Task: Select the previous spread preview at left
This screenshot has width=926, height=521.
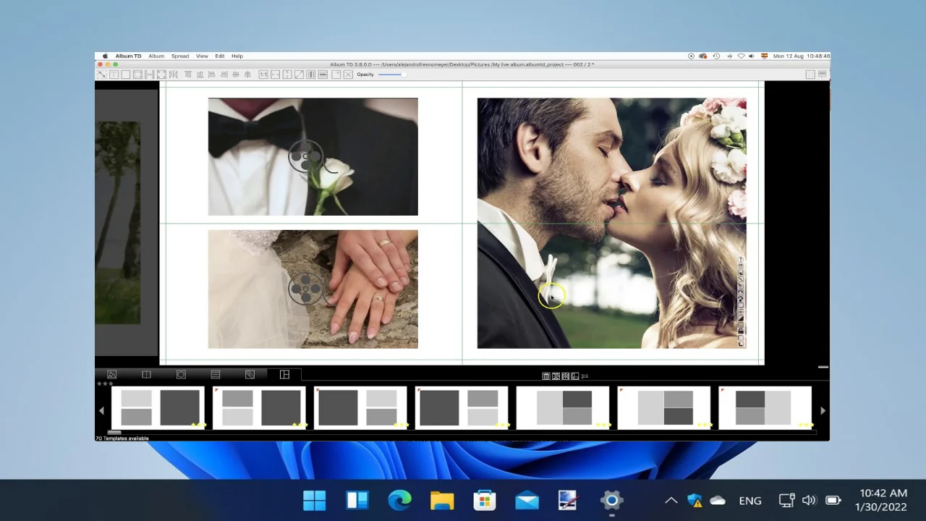Action: tap(117, 223)
